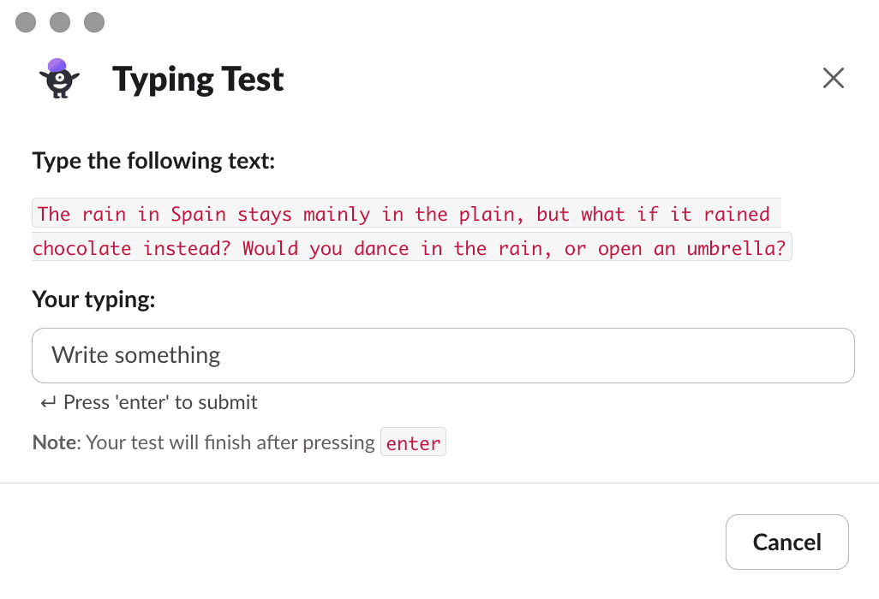Click the 'Your typing:' label
The height and width of the screenshot is (599, 879).
(93, 299)
